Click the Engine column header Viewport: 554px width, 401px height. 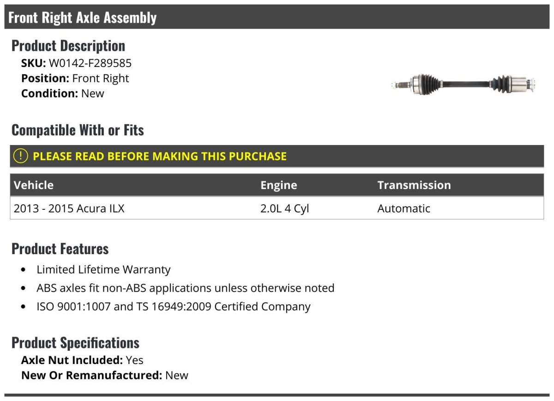pyautogui.click(x=279, y=185)
